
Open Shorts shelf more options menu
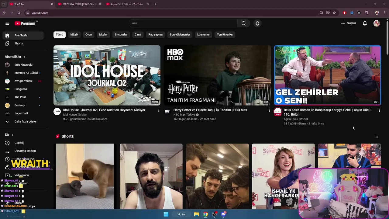(377, 136)
